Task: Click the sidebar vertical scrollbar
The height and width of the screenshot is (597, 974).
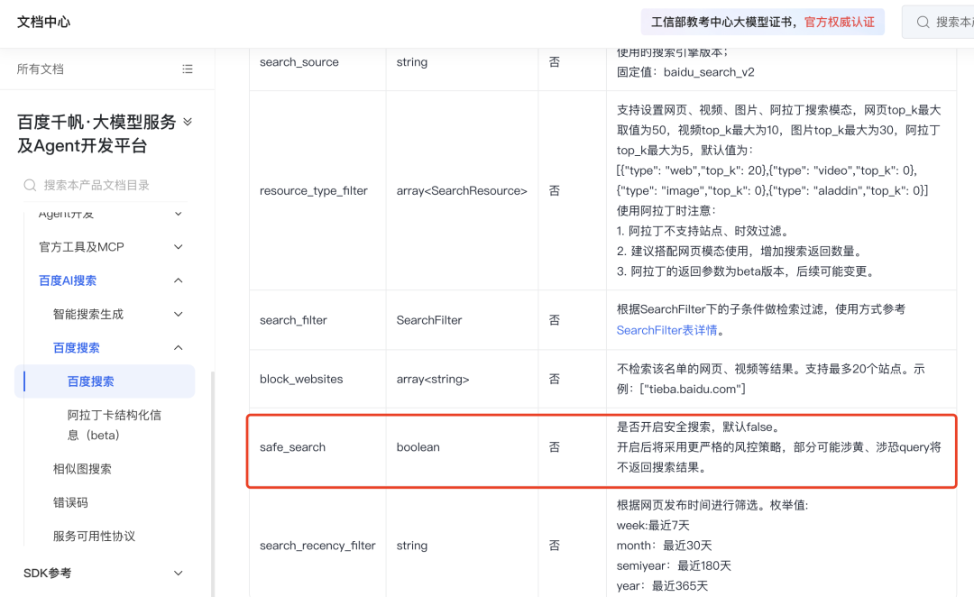Action: tap(213, 483)
